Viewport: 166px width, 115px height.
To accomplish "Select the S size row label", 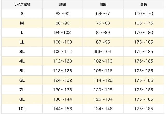I will click(x=22, y=13).
